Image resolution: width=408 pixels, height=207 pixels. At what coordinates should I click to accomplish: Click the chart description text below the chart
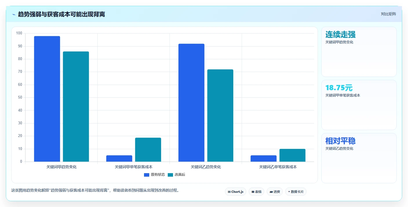point(95,191)
